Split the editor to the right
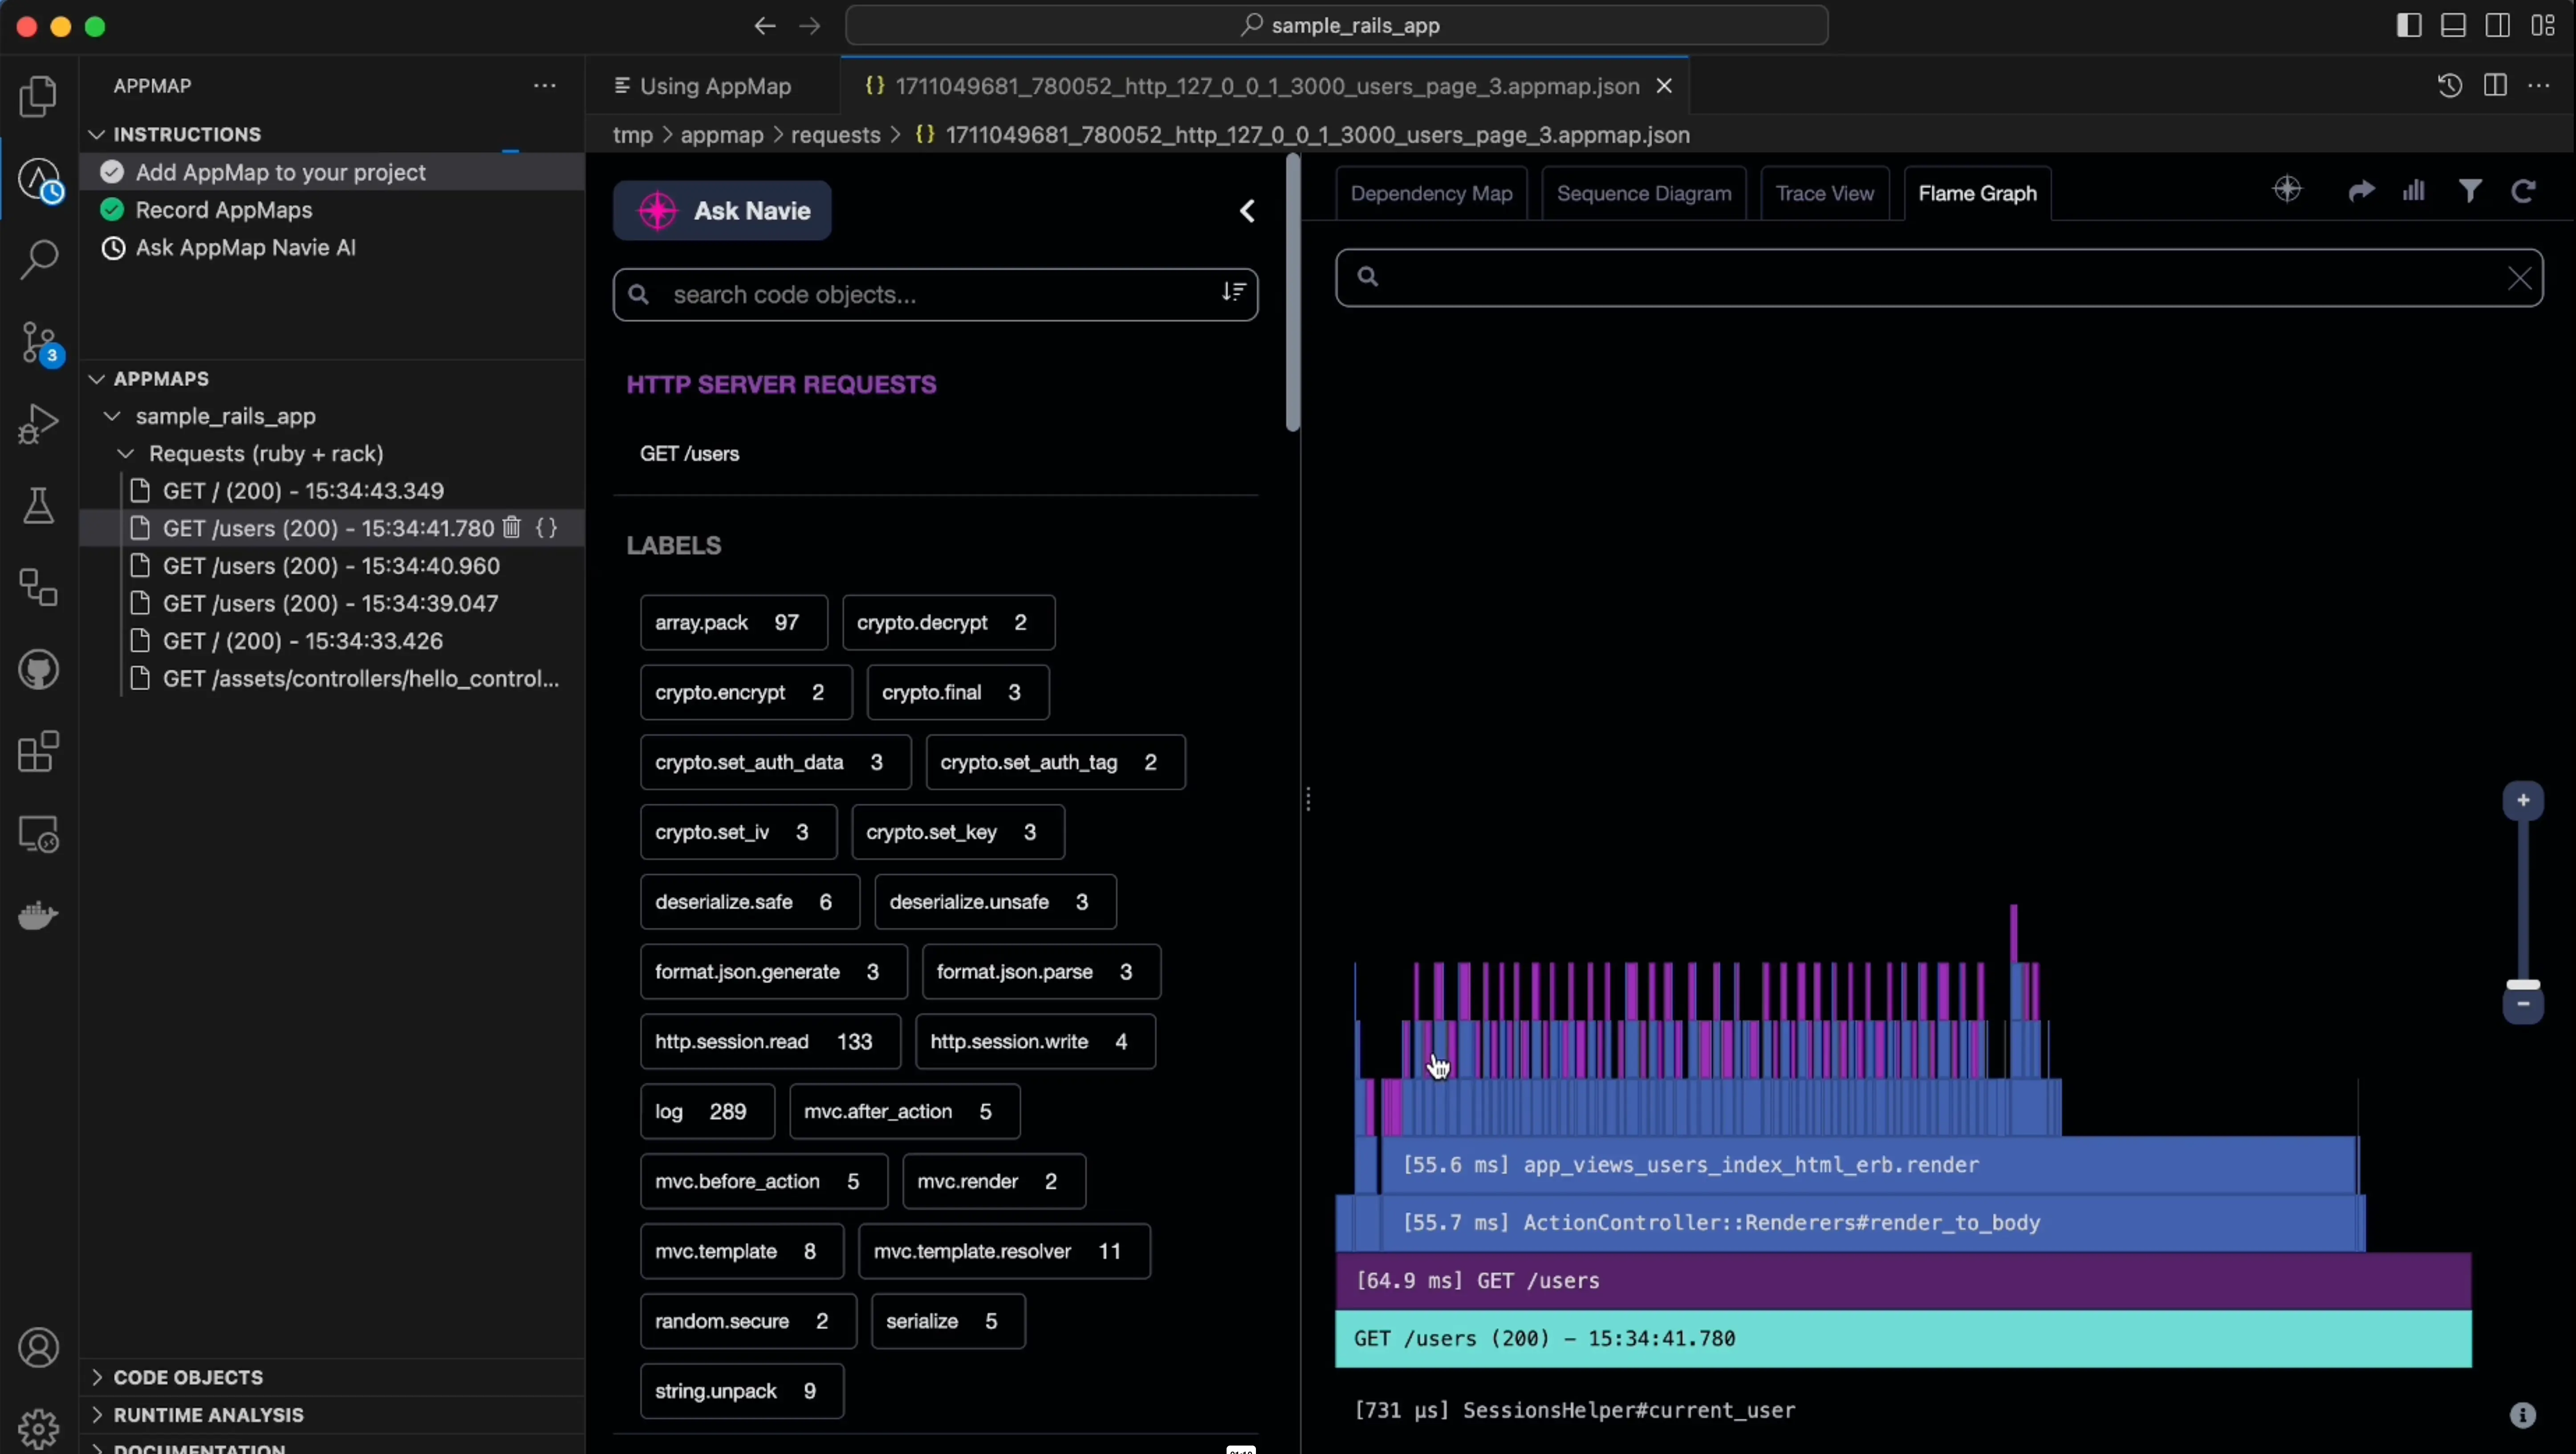This screenshot has height=1454, width=2576. coord(2495,86)
